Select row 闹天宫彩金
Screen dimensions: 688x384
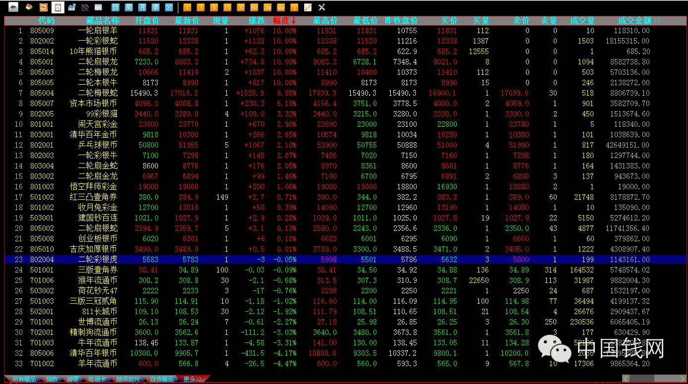345,124
